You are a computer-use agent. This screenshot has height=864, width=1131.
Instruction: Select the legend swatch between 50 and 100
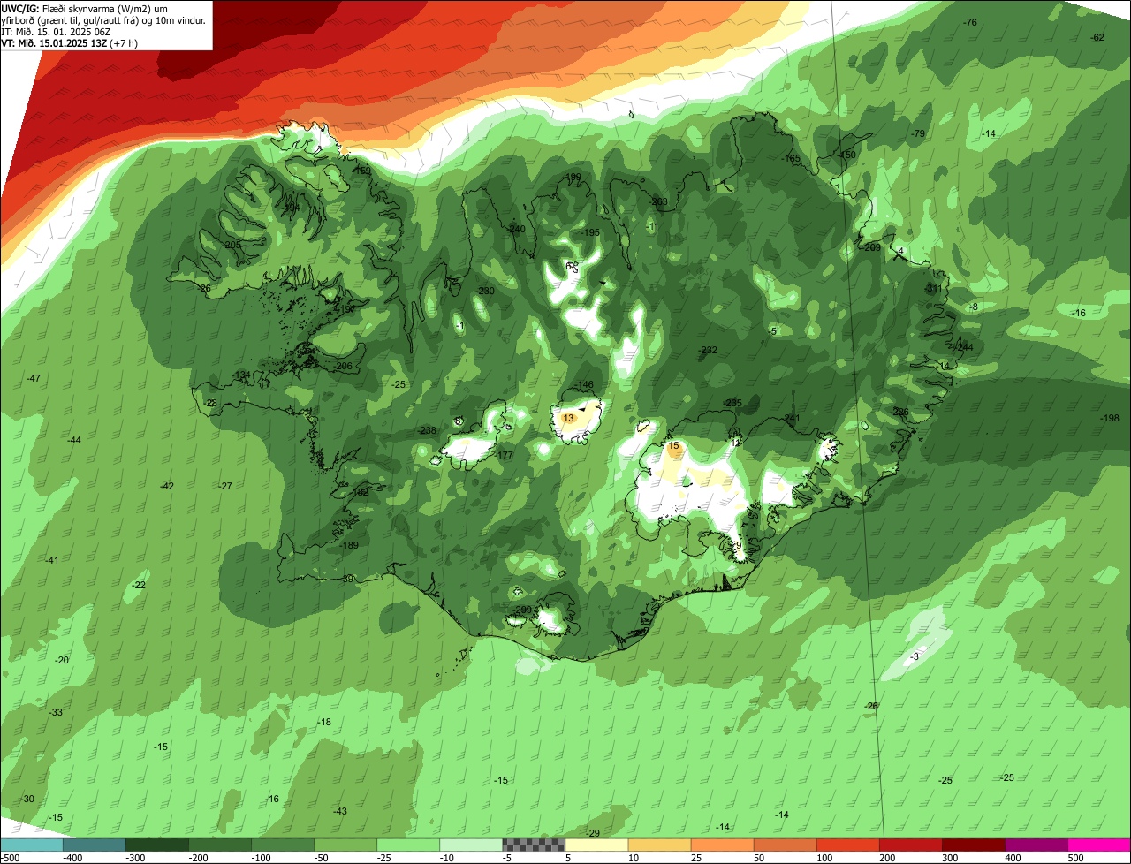click(785, 845)
